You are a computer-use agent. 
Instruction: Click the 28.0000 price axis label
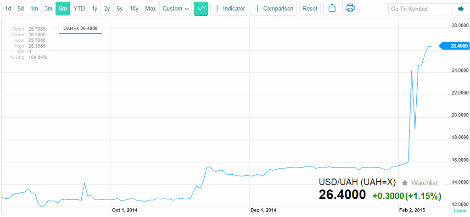click(x=459, y=25)
